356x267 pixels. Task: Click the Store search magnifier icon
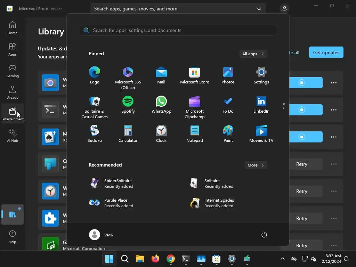click(x=259, y=9)
